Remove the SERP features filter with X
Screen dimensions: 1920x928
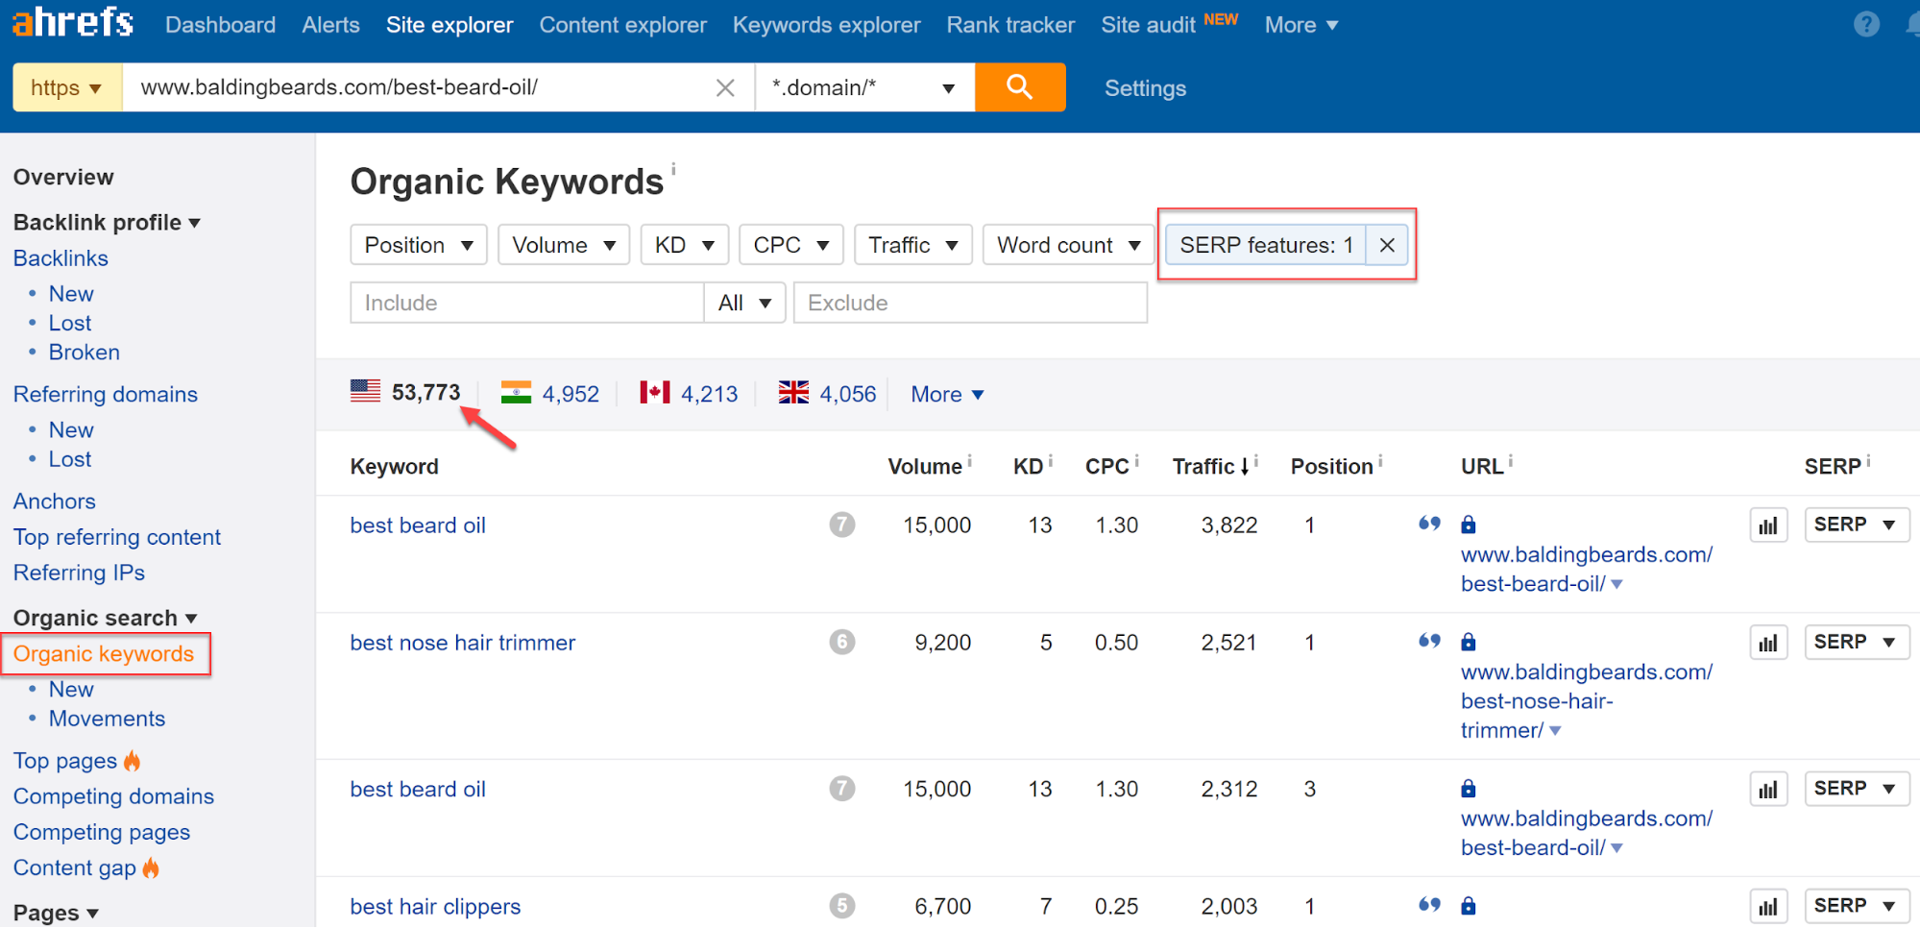click(1387, 245)
